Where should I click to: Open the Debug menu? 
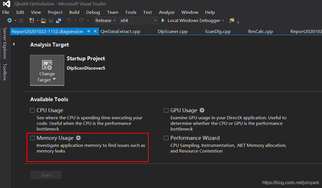[93, 12]
